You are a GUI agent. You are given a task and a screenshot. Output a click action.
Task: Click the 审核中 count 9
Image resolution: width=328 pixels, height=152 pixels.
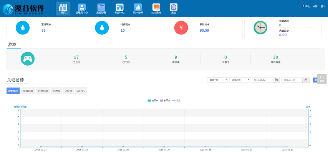[x=176, y=57]
